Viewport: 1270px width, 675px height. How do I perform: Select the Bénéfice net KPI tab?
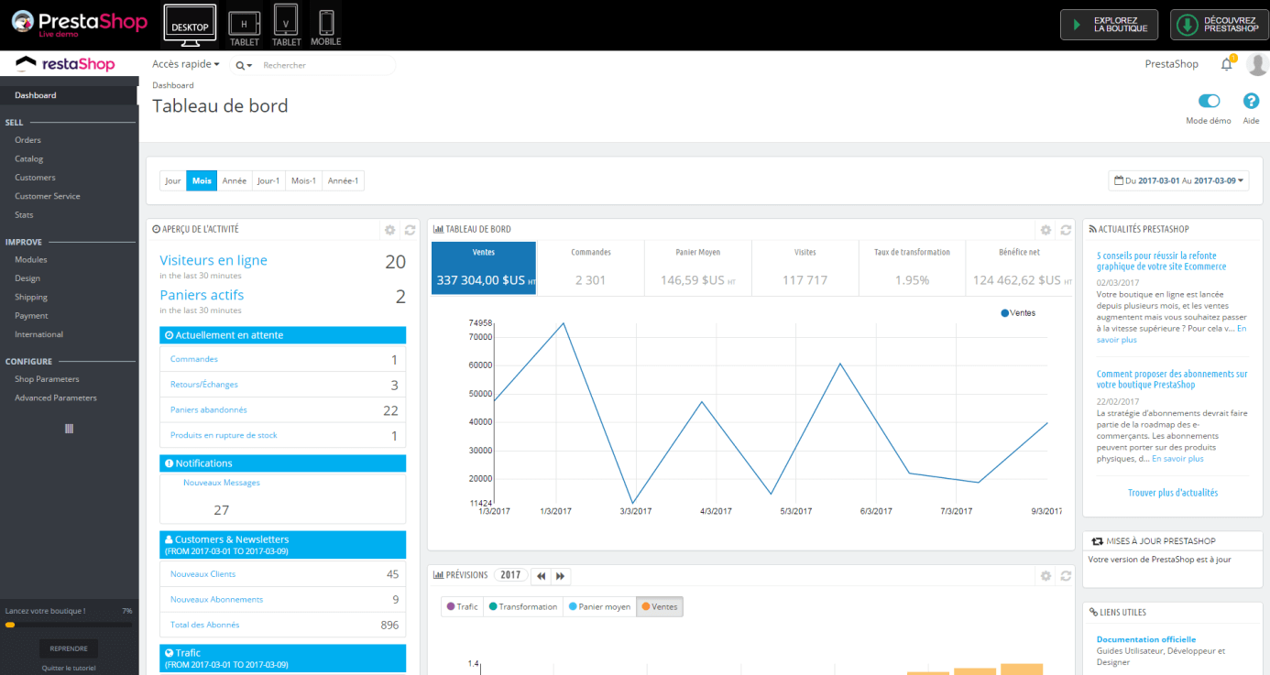1019,268
